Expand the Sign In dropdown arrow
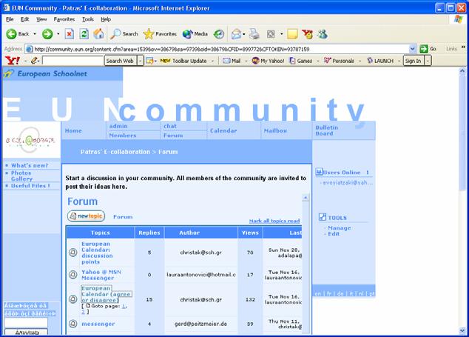 (428, 61)
